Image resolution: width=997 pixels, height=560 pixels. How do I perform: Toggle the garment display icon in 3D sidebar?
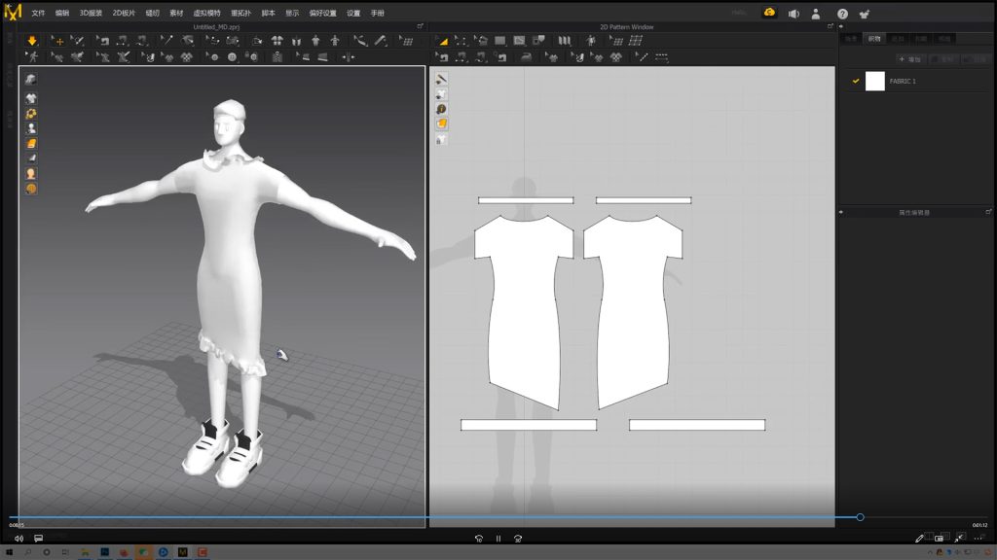tap(31, 98)
